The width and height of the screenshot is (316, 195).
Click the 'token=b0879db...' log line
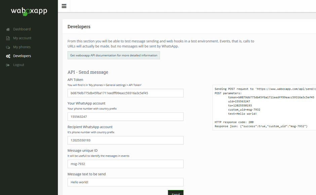(271, 97)
